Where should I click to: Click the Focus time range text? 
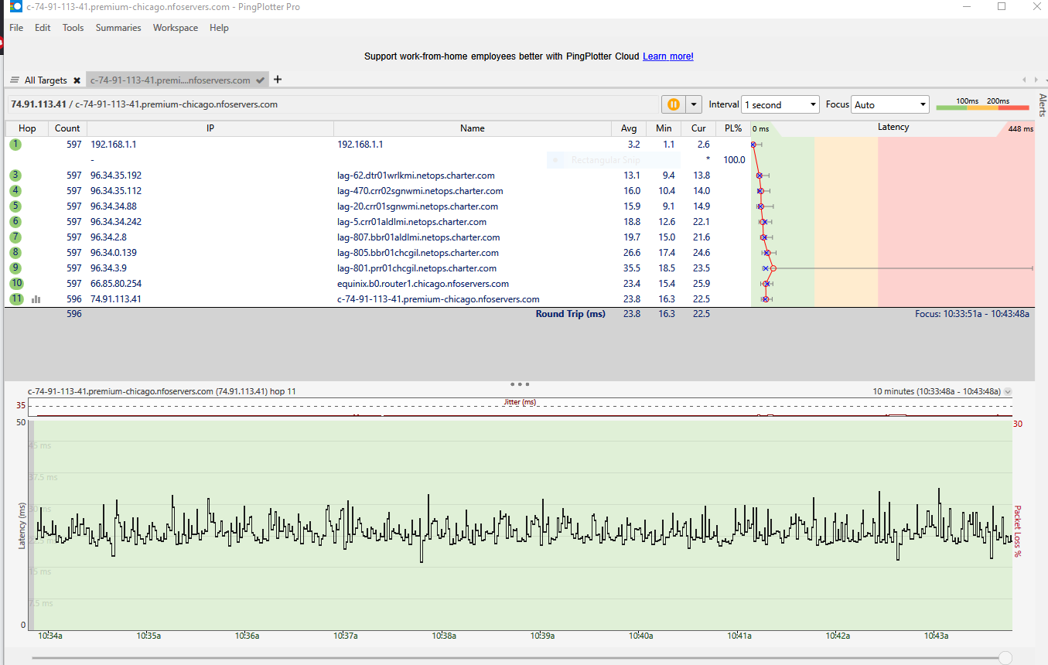point(972,314)
